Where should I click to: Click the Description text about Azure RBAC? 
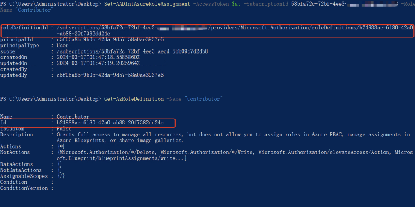pos(233,138)
